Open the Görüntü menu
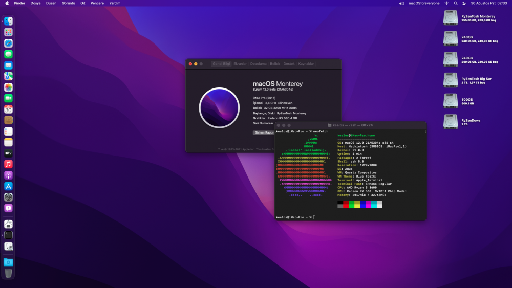 click(69, 3)
